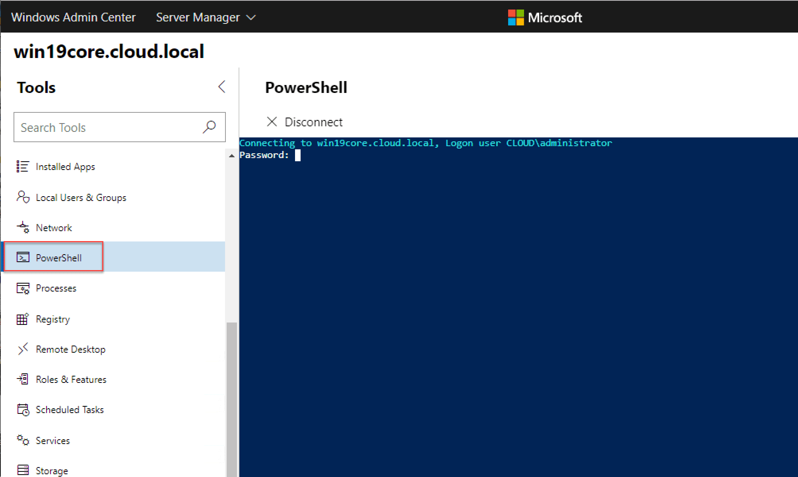Disconnect the PowerShell session

305,122
